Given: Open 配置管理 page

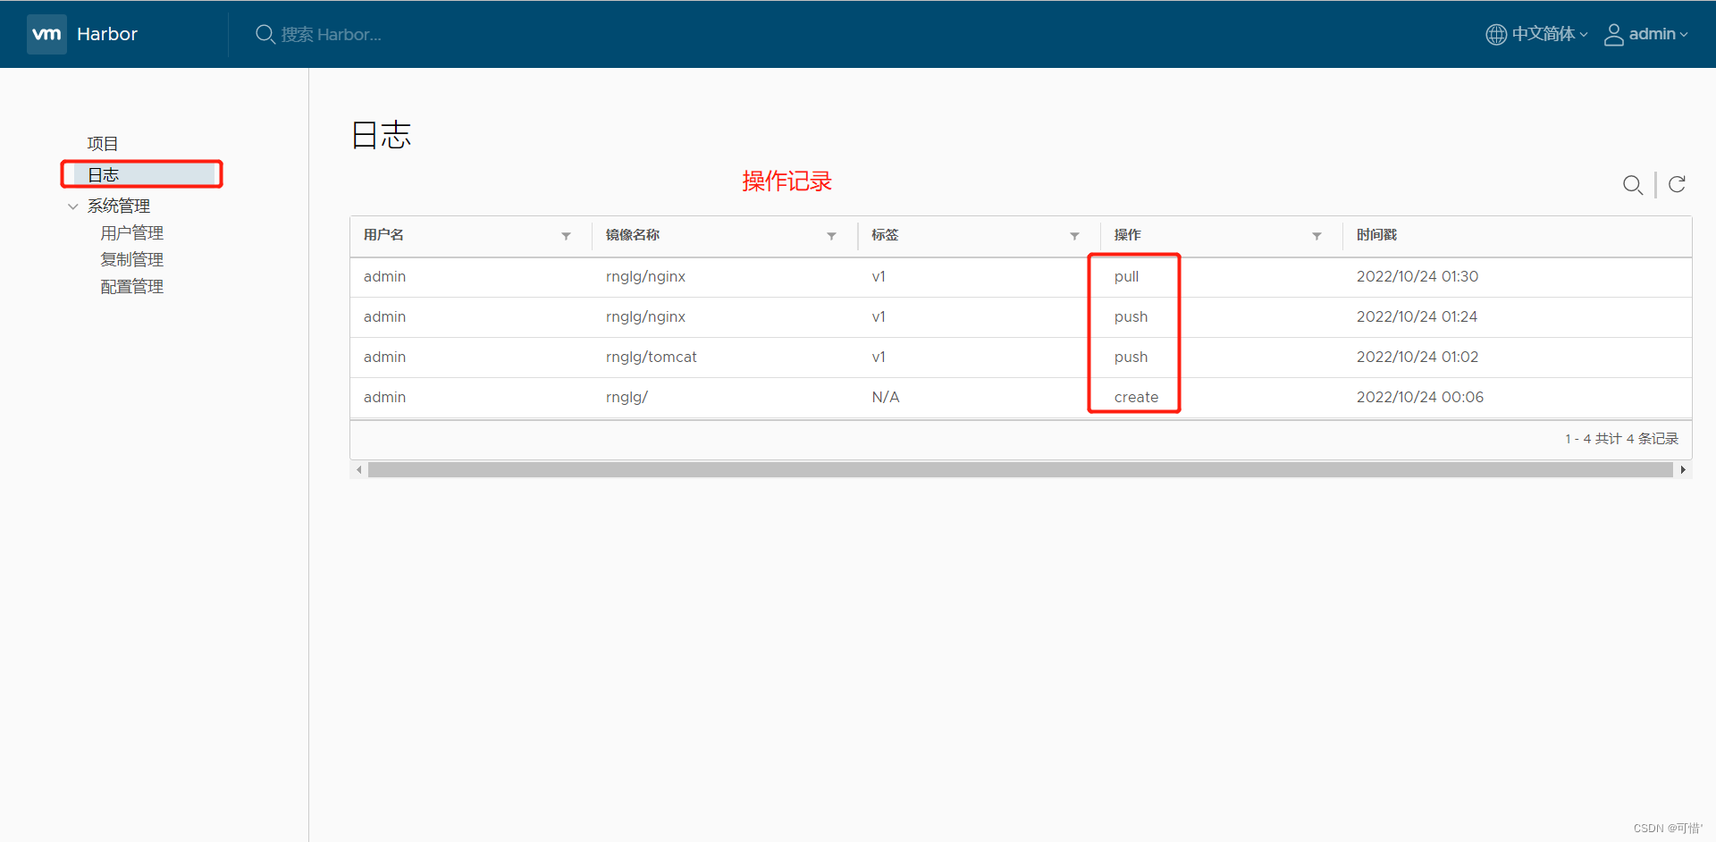Looking at the screenshot, I should (x=132, y=287).
